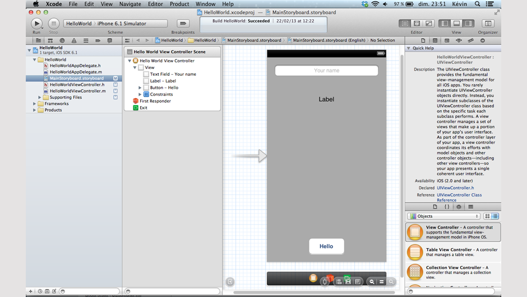Open the File Template library tab
Image resolution: width=527 pixels, height=297 pixels.
(435, 207)
